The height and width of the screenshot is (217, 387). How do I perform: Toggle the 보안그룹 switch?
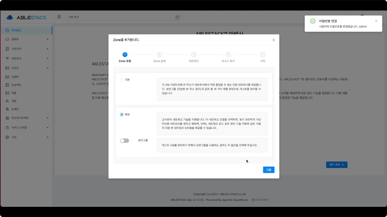[x=124, y=141]
